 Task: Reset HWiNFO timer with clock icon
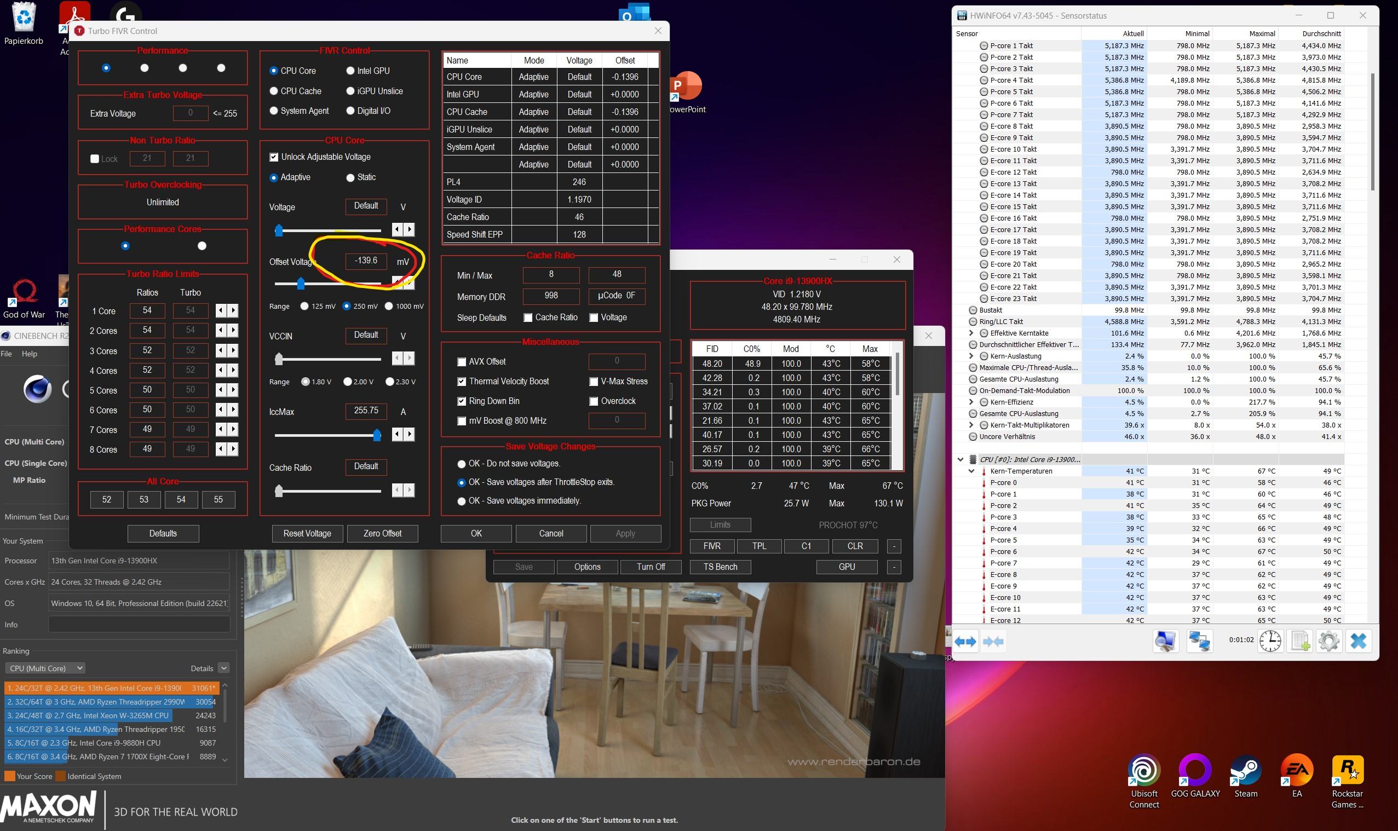1270,641
